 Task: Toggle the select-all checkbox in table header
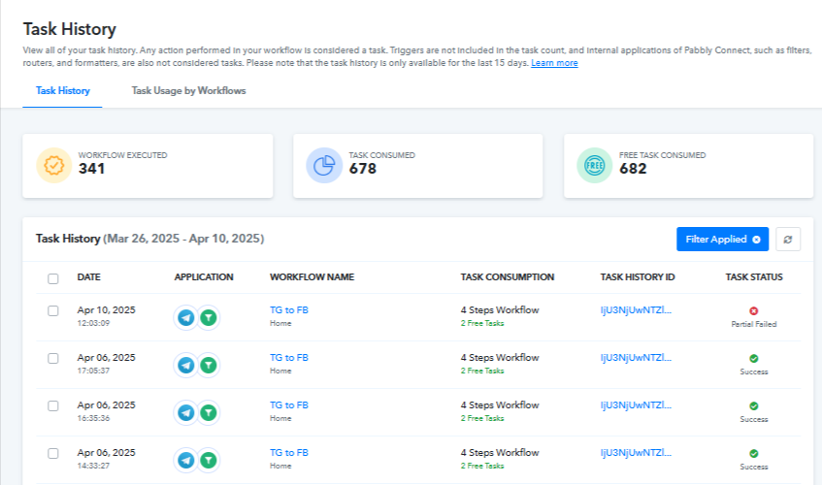tap(53, 278)
